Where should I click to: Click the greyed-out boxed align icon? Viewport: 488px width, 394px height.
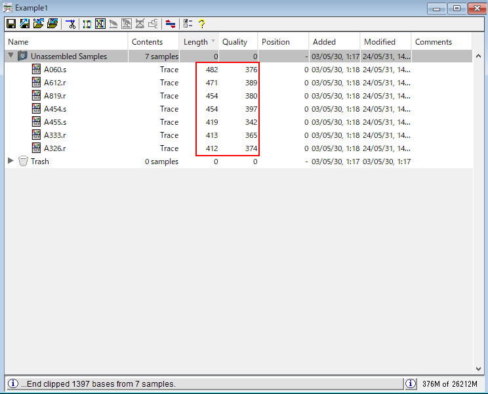[x=127, y=24]
